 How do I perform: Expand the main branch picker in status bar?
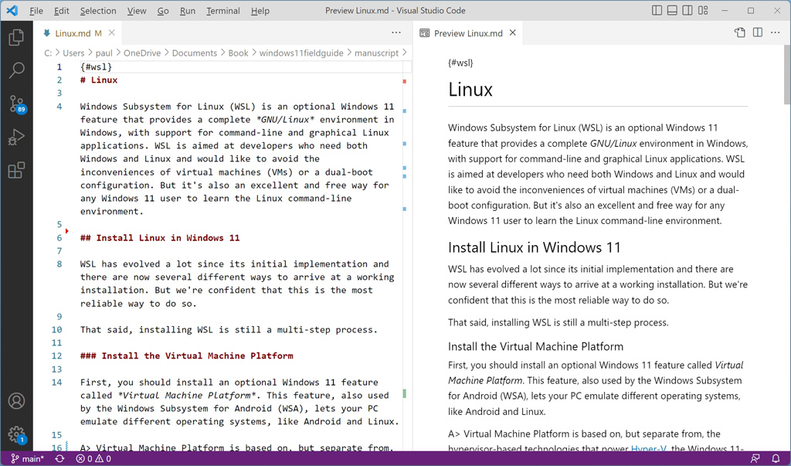tap(28, 459)
